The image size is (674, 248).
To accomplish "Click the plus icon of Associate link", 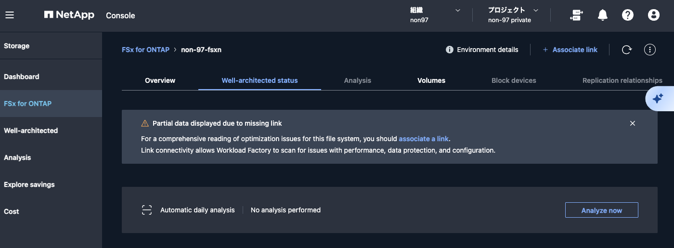I will [x=545, y=50].
